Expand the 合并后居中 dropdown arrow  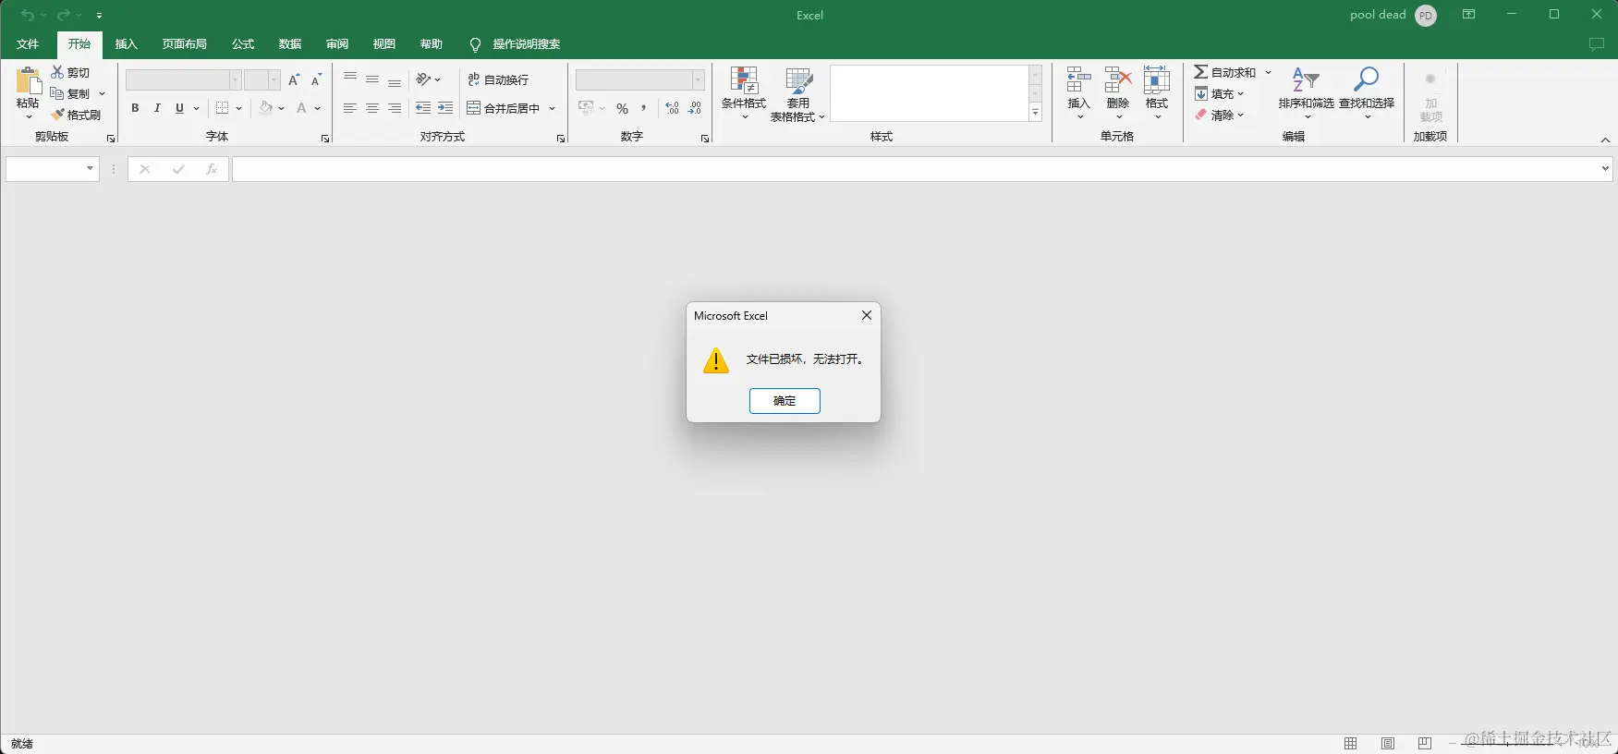tap(553, 108)
